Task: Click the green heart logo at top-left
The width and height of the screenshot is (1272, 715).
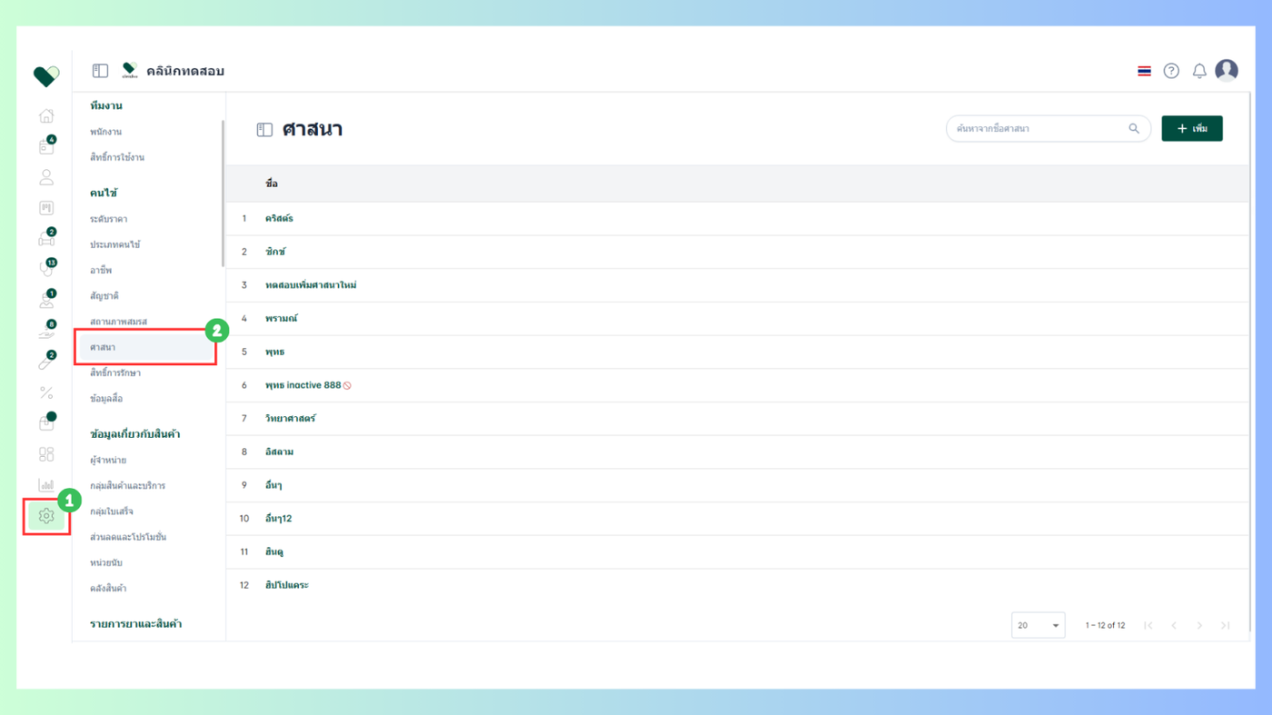Action: tap(46, 76)
